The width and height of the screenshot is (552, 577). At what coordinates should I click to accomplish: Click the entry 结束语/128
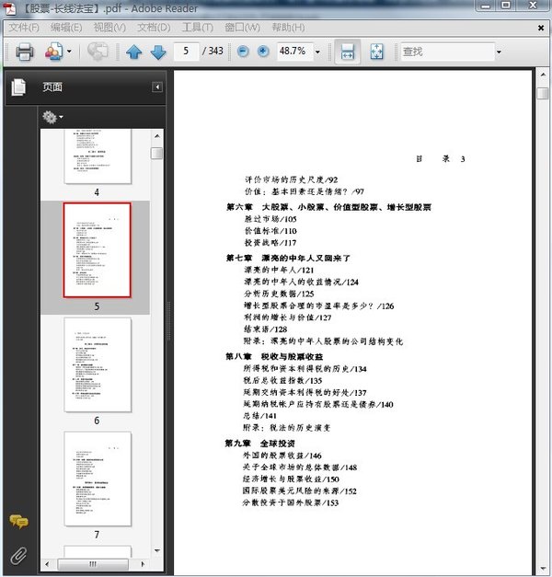pyautogui.click(x=266, y=329)
